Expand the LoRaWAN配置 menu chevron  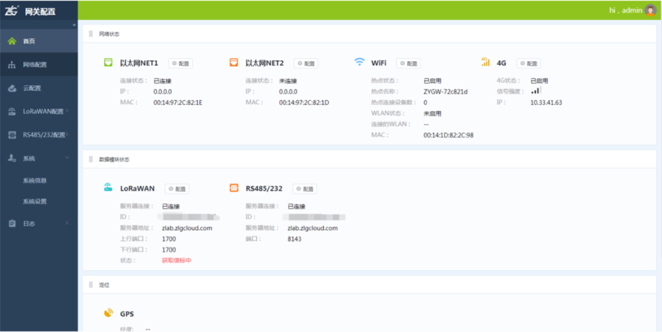tap(67, 111)
